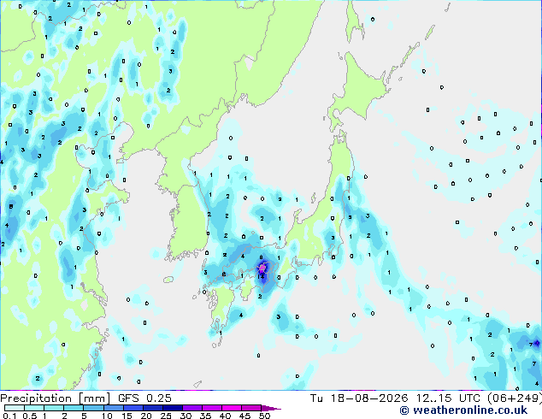Screen dimensions: 542x419
Task: Select the 5–10 mm legend color swatch
Action: 93,408
